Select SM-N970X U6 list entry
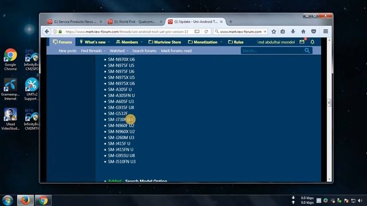Image resolution: width=367 pixels, height=206 pixels. 121,60
